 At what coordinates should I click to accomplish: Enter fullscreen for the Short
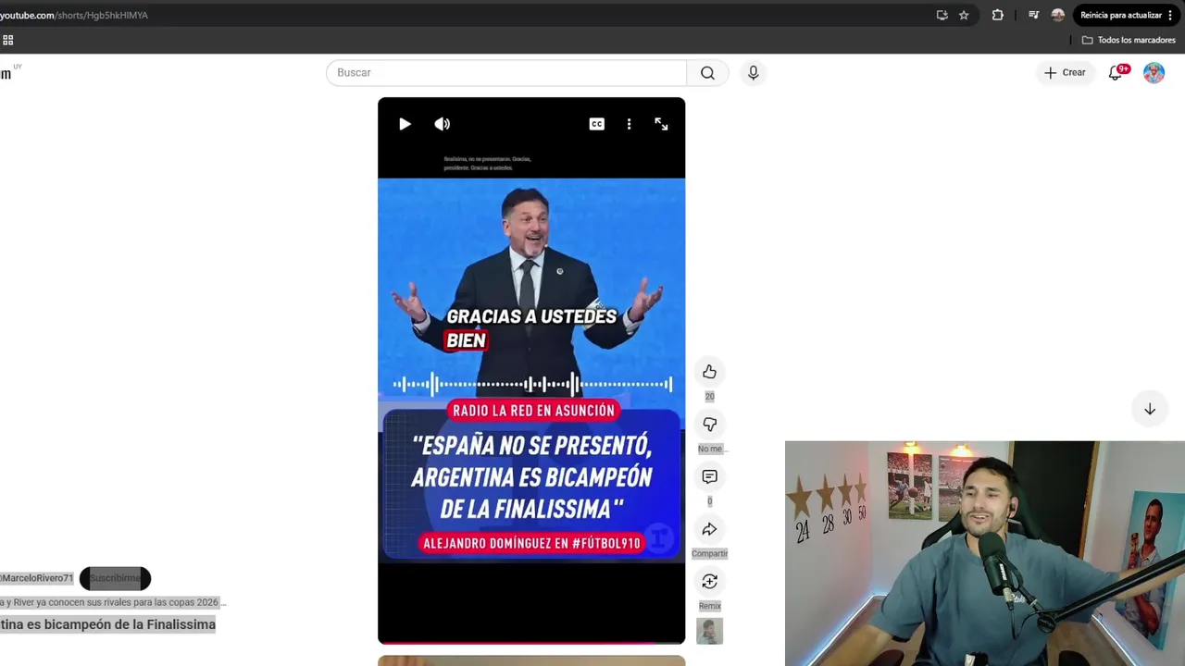tap(661, 124)
